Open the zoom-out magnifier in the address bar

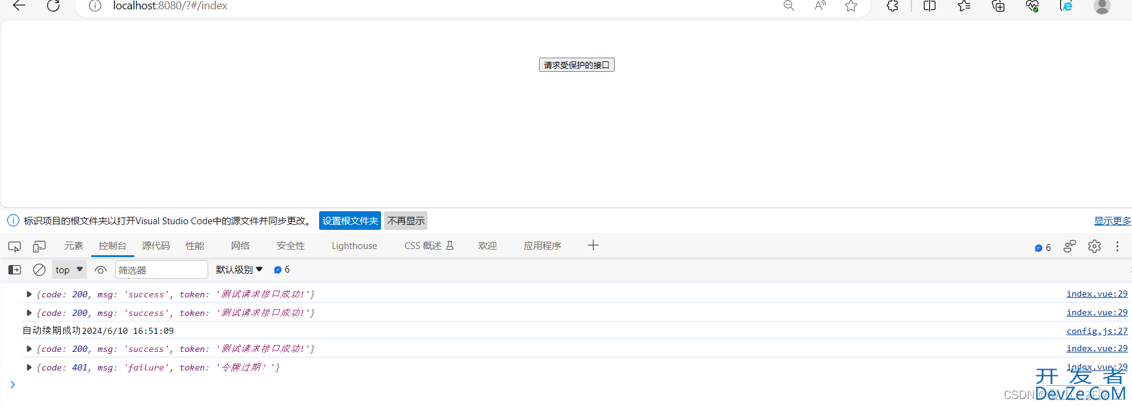click(789, 6)
